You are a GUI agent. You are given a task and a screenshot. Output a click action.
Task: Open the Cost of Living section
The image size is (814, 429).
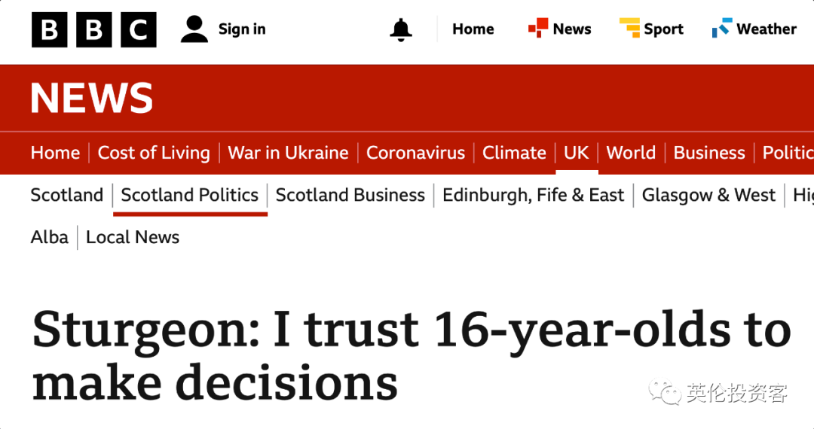tap(154, 153)
